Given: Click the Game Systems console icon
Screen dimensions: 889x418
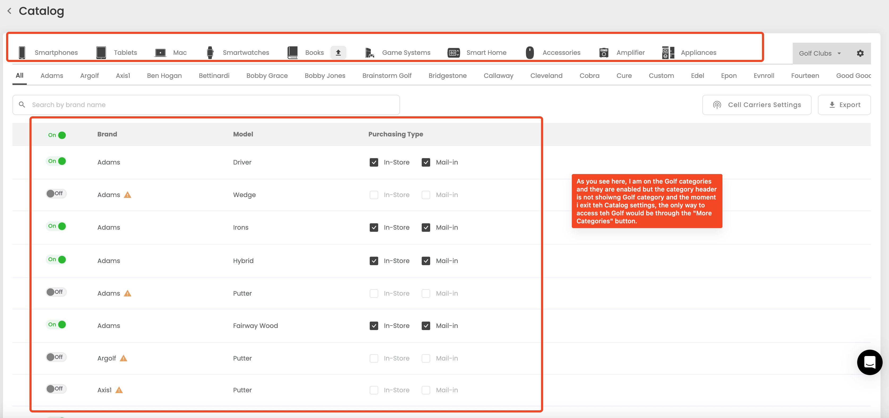Looking at the screenshot, I should (370, 53).
